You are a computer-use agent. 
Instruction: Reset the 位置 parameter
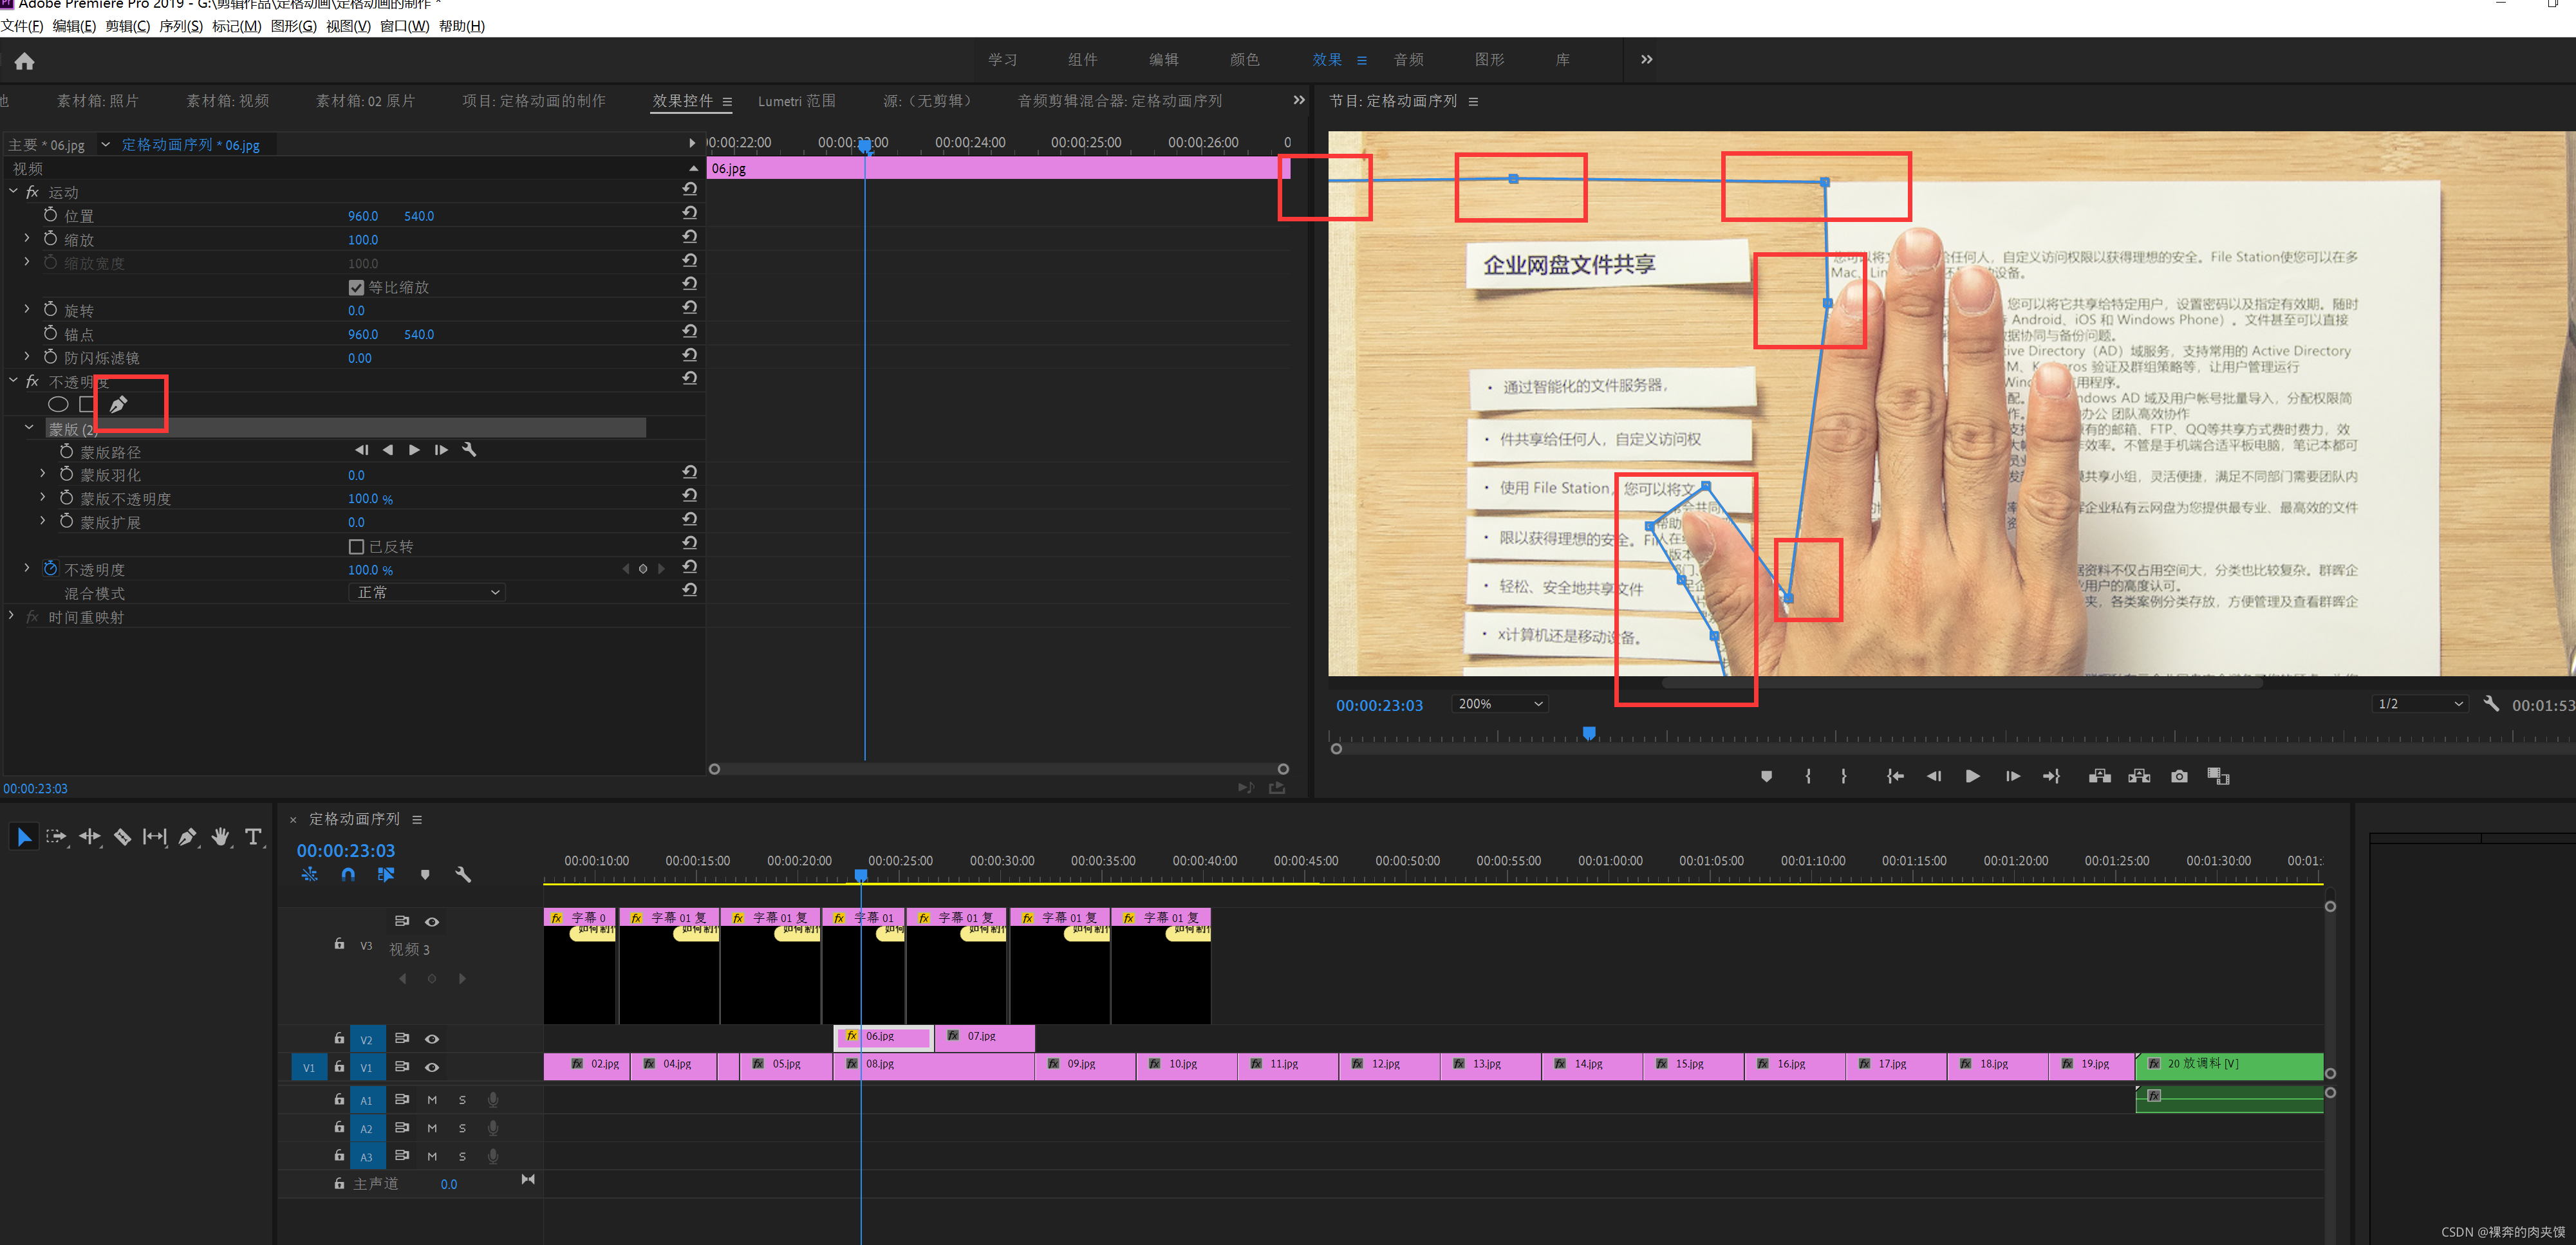pos(689,214)
